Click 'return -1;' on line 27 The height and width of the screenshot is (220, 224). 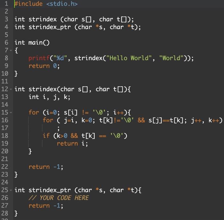pyautogui.click(x=46, y=206)
